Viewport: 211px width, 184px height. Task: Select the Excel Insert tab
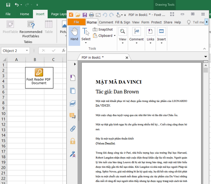(40, 14)
